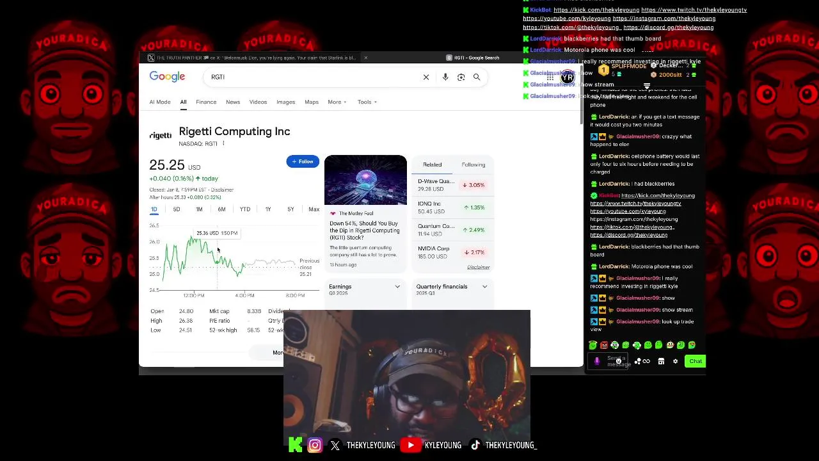Click the Google logo
This screenshot has width=819, height=461.
tap(167, 77)
